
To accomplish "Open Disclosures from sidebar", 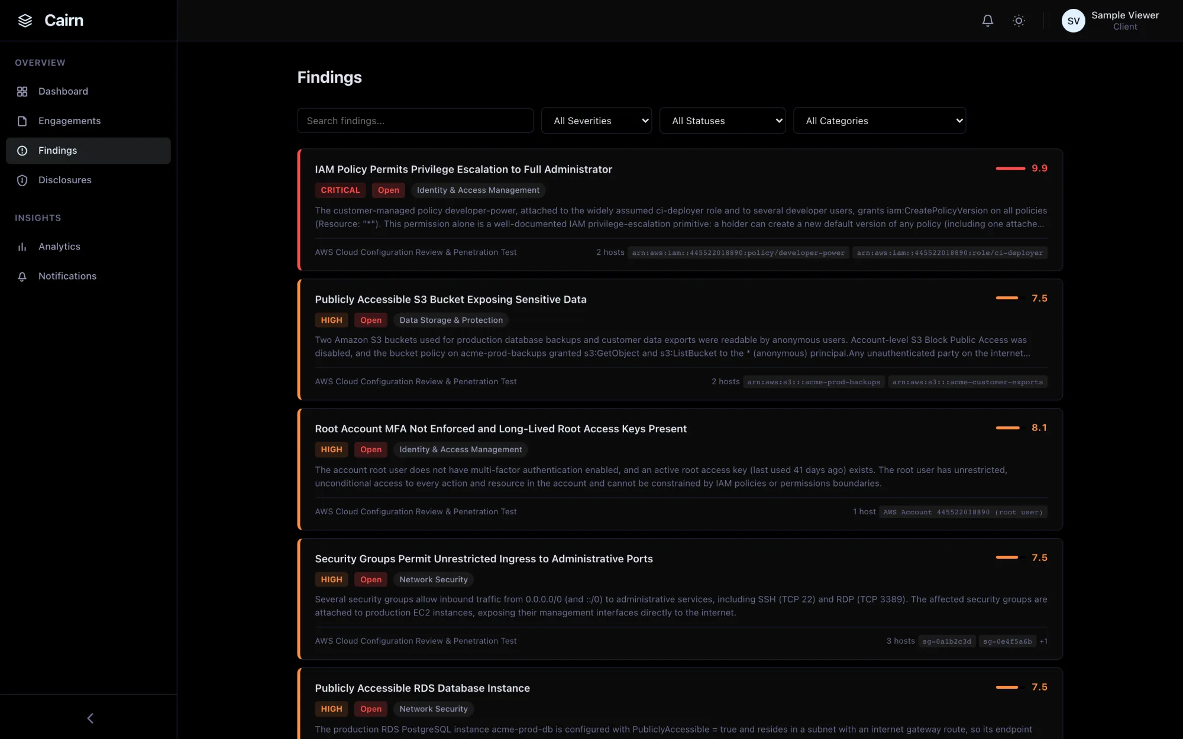I will pos(88,180).
